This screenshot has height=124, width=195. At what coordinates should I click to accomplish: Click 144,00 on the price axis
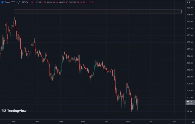click(190, 22)
